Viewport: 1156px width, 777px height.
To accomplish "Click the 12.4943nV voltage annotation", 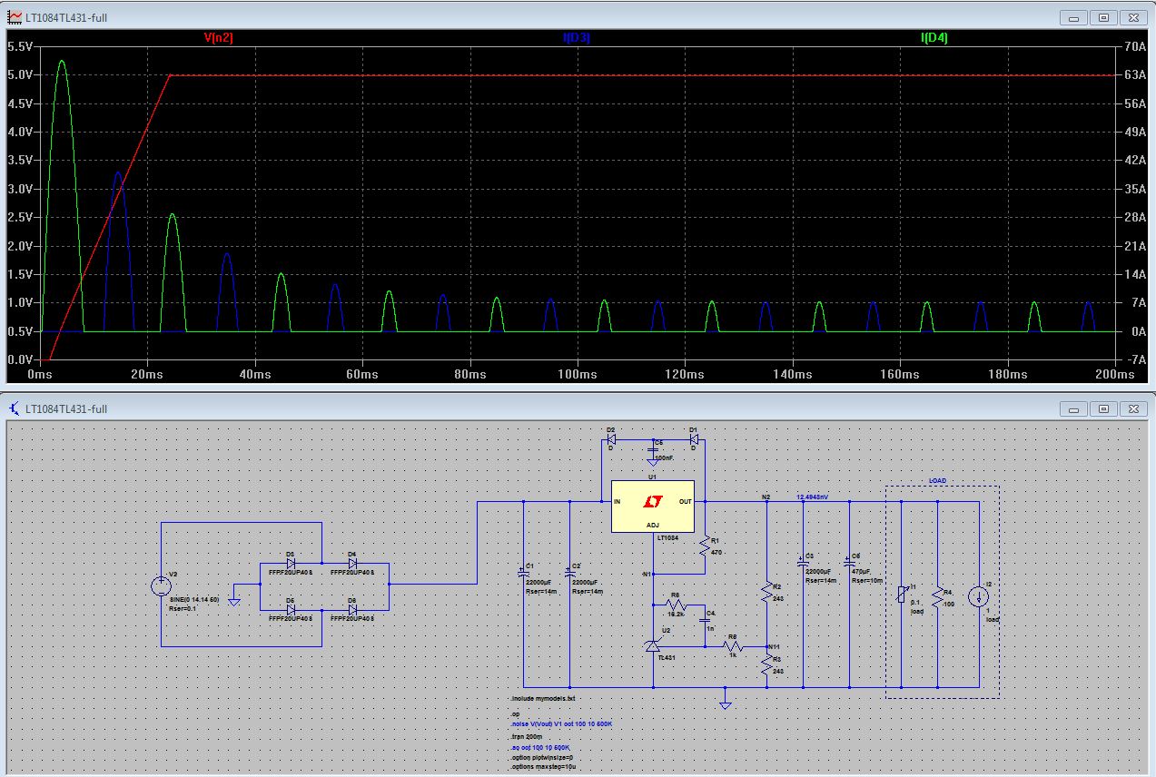I will click(814, 497).
